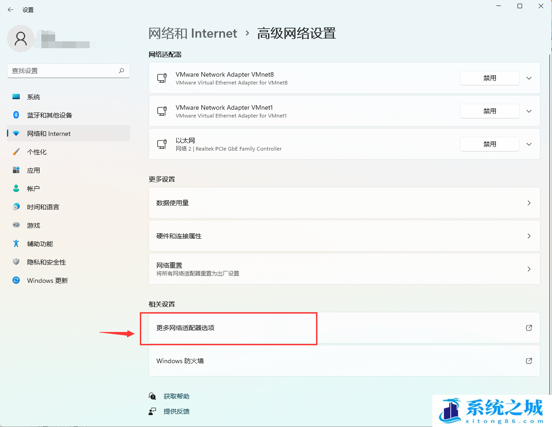The height and width of the screenshot is (427, 552).
Task: Expand the 以太网 adapter details
Action: pos(529,144)
